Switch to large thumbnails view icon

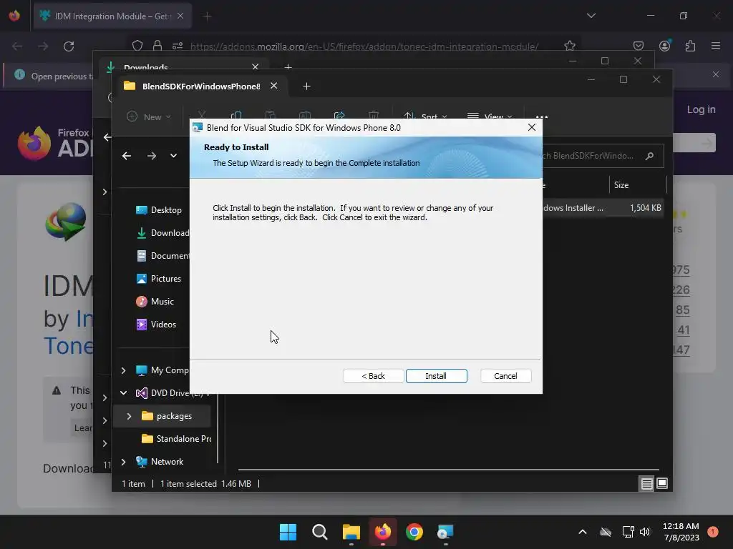662,484
